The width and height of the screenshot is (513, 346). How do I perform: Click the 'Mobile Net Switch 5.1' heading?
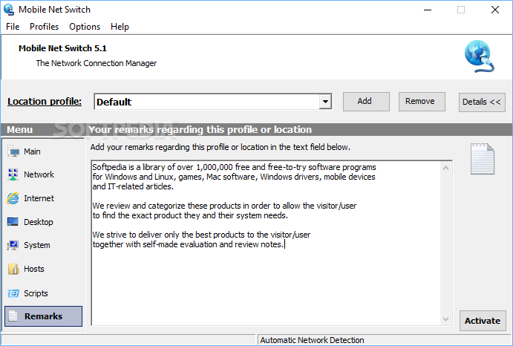(62, 48)
